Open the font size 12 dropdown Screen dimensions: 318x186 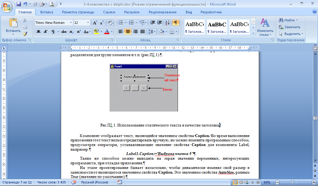pyautogui.click(x=88, y=23)
